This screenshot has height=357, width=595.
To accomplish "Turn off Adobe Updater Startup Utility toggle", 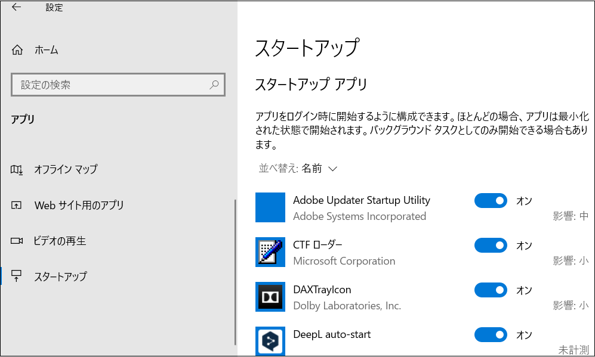I will [491, 201].
